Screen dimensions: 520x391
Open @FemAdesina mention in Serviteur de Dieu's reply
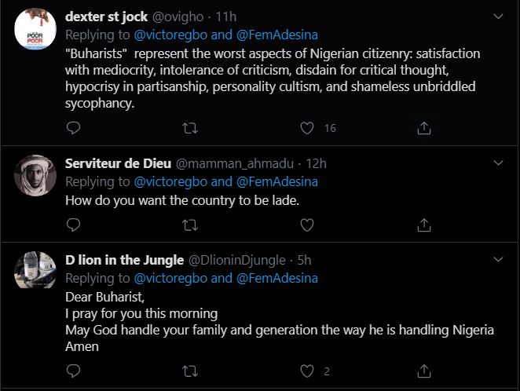click(276, 181)
